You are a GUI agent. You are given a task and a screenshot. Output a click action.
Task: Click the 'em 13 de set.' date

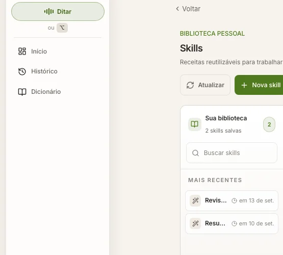(256, 200)
